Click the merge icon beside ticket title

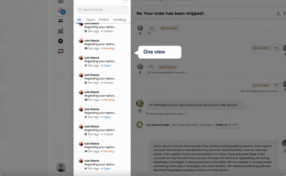[278, 13]
